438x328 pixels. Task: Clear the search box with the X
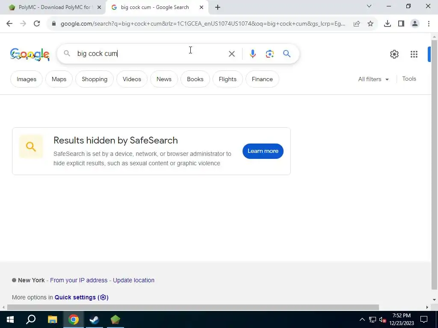[x=232, y=54]
